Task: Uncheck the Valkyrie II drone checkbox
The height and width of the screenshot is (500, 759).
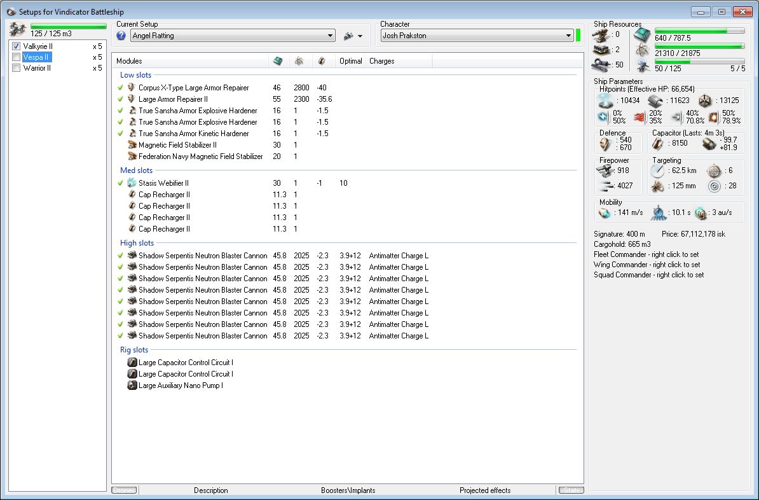Action: [17, 46]
